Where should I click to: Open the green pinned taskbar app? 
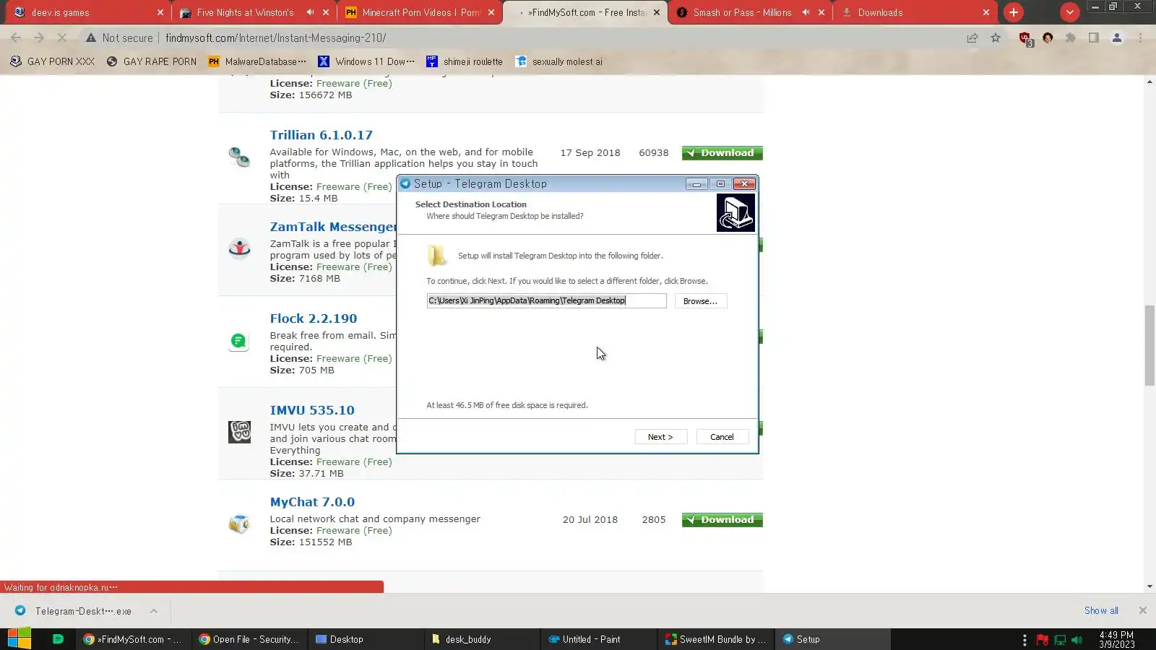58,639
